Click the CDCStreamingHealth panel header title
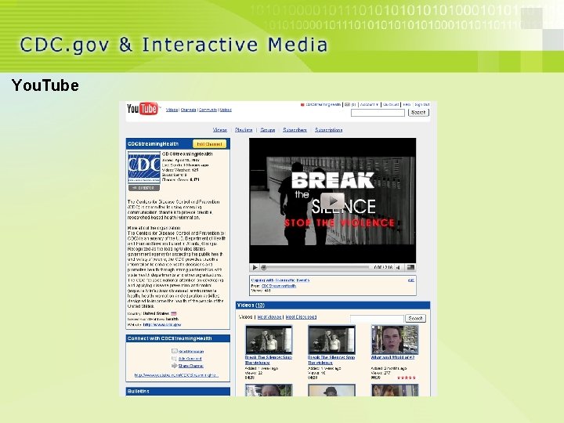Screen dimensions: 564x423 (x=154, y=144)
